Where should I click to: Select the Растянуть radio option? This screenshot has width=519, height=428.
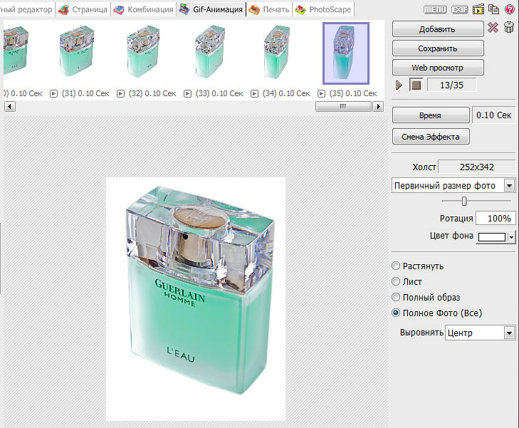tap(396, 266)
